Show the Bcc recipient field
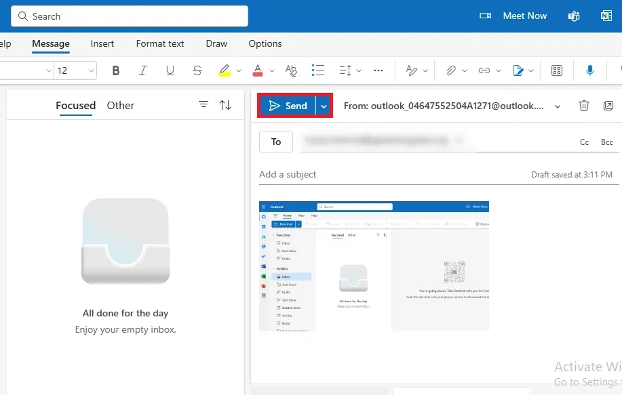 click(x=607, y=142)
